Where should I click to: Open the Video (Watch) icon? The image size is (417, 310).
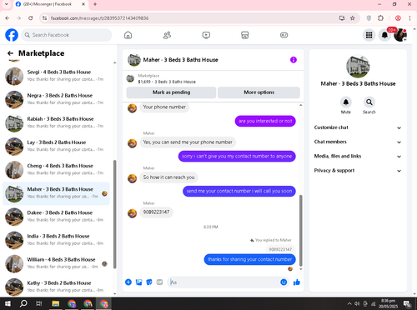click(206, 35)
